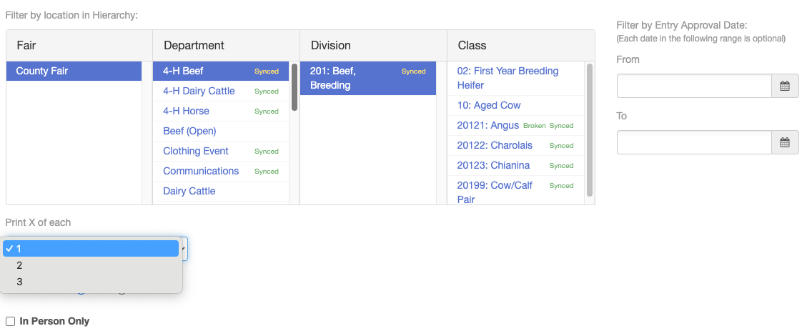This screenshot has height=336, width=802.
Task: Click the From date input field
Action: tap(694, 86)
